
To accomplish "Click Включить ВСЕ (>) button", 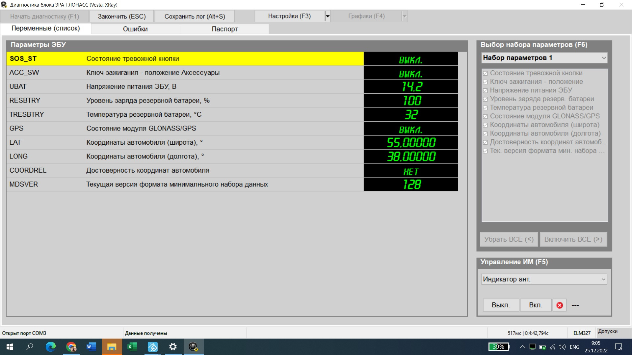I will [x=573, y=239].
